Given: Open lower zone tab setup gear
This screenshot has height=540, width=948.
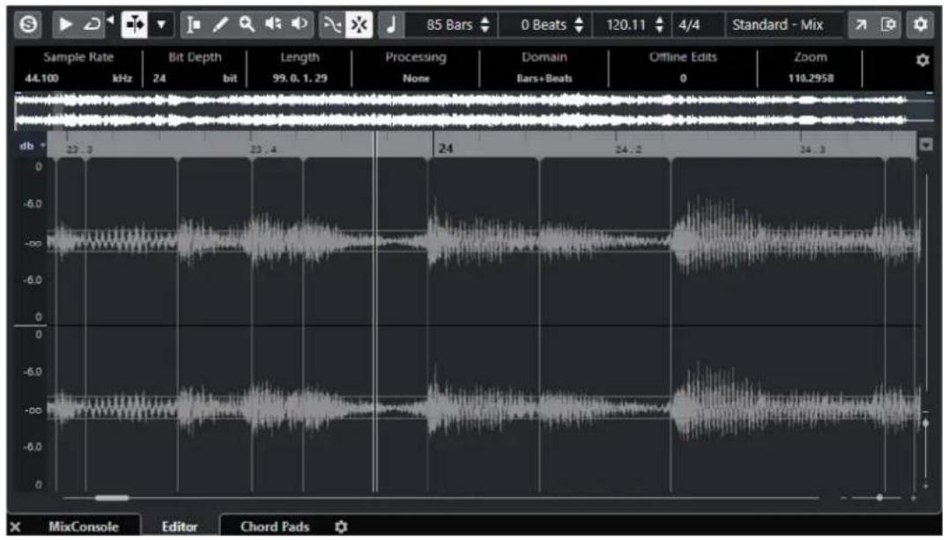Looking at the screenshot, I should (341, 527).
